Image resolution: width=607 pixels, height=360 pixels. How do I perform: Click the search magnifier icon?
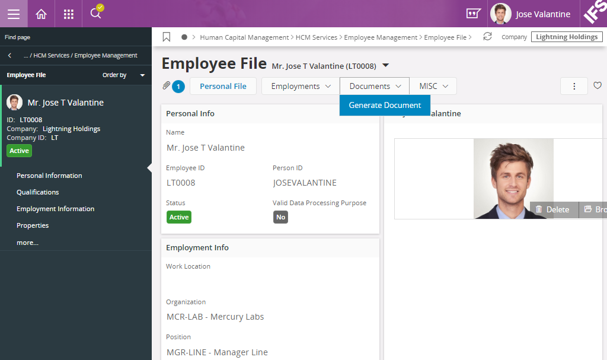point(95,13)
